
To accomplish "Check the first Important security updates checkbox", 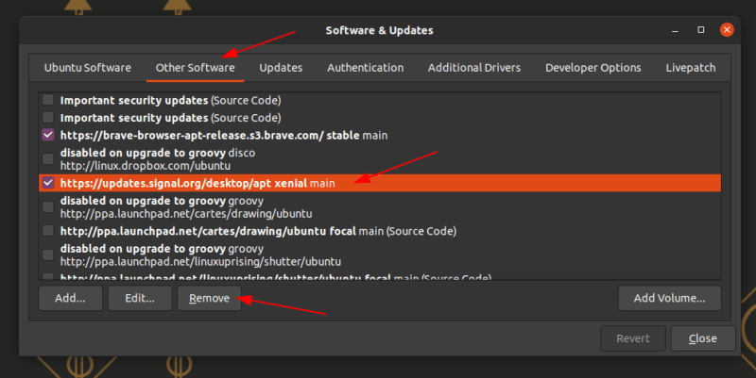I will coord(48,100).
